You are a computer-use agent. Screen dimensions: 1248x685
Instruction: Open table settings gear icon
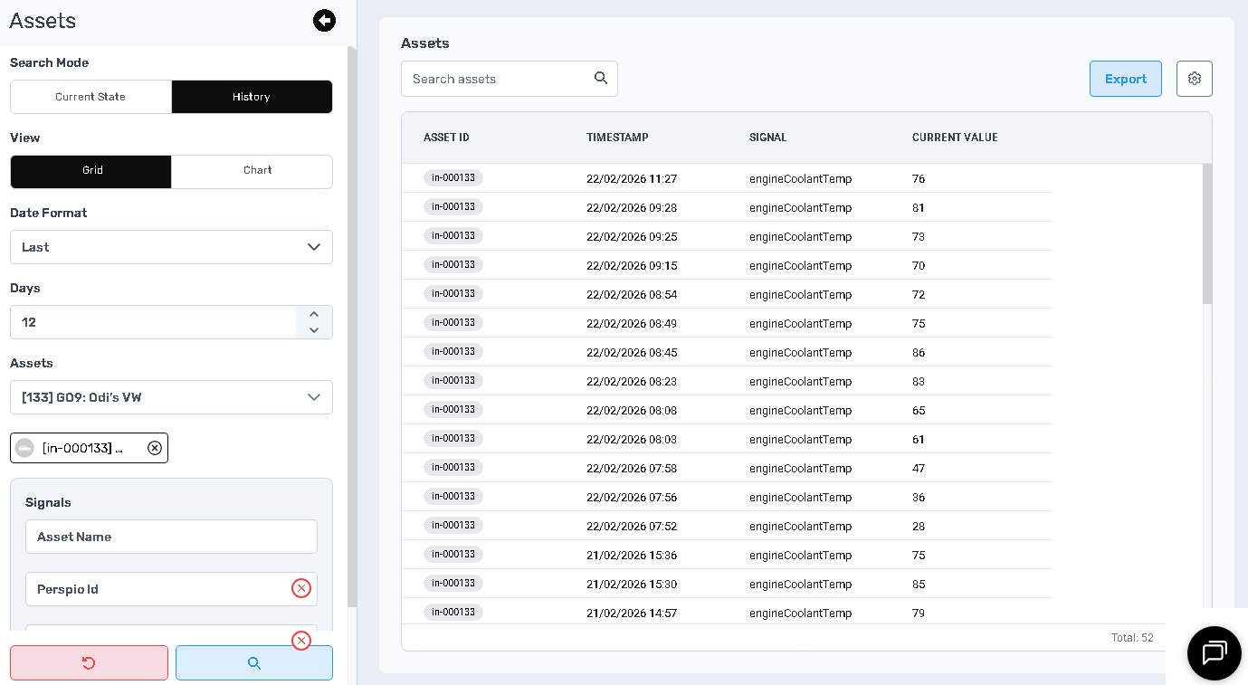[1194, 79]
